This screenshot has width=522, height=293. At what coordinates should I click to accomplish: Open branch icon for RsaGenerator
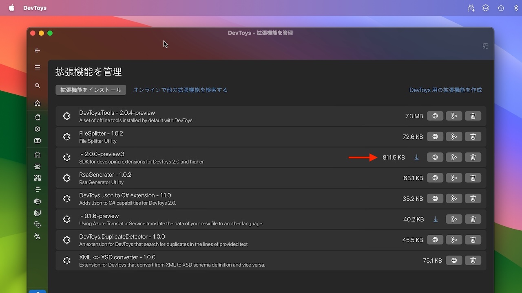(x=454, y=178)
